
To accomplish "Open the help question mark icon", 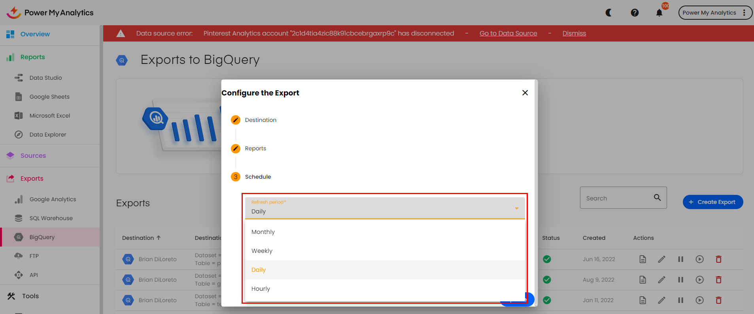I will point(635,13).
